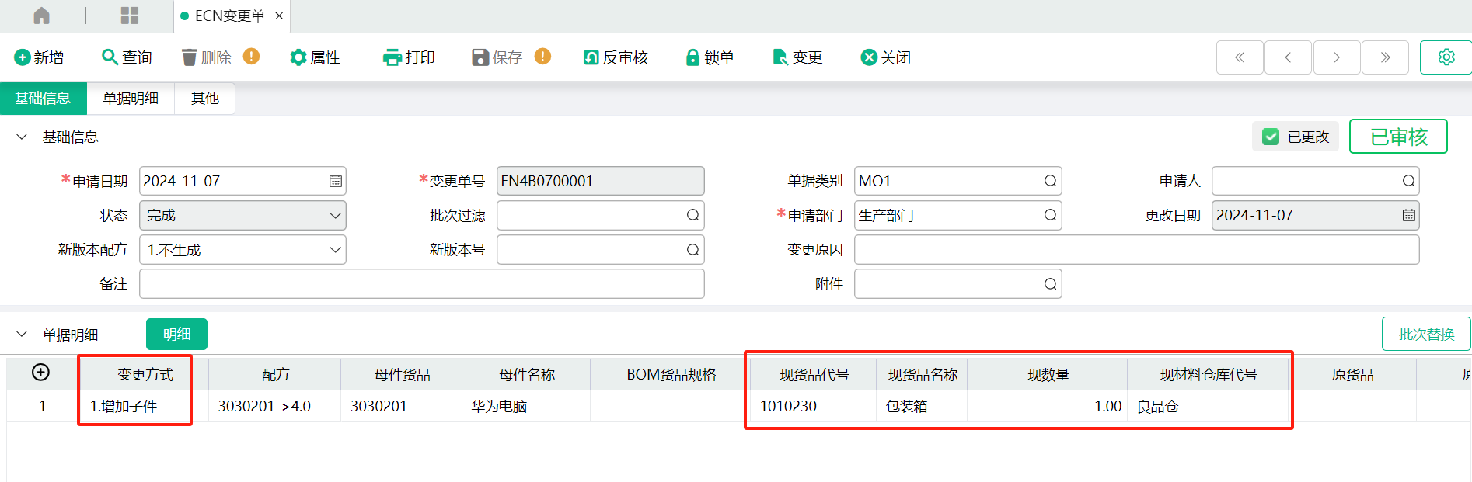The height and width of the screenshot is (482, 1472).
Task: Open the 申请日期 calendar picker
Action: pyautogui.click(x=335, y=182)
